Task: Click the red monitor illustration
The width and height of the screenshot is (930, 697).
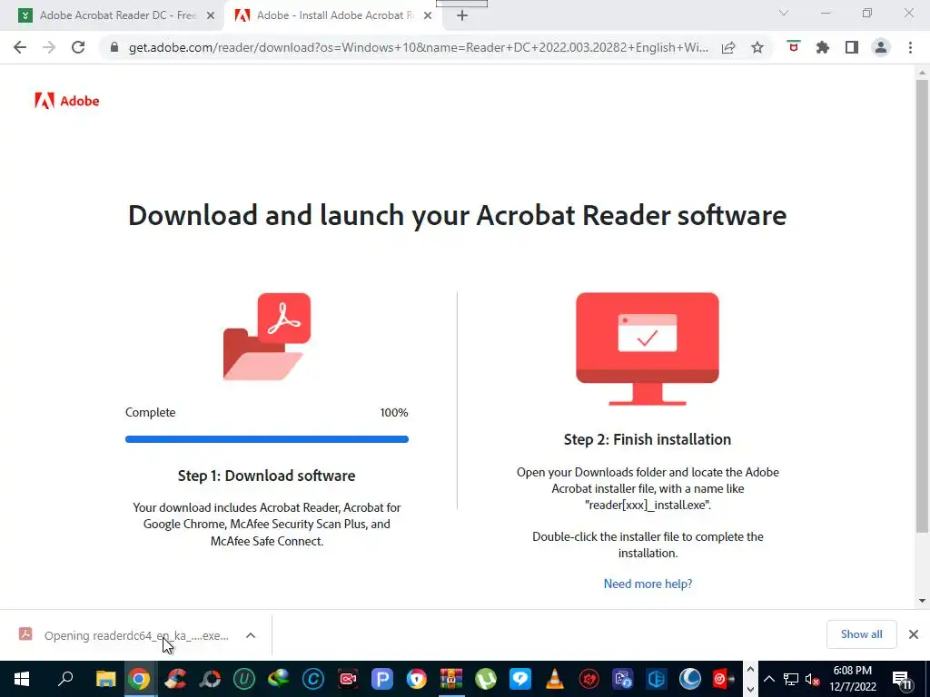Action: tap(647, 349)
